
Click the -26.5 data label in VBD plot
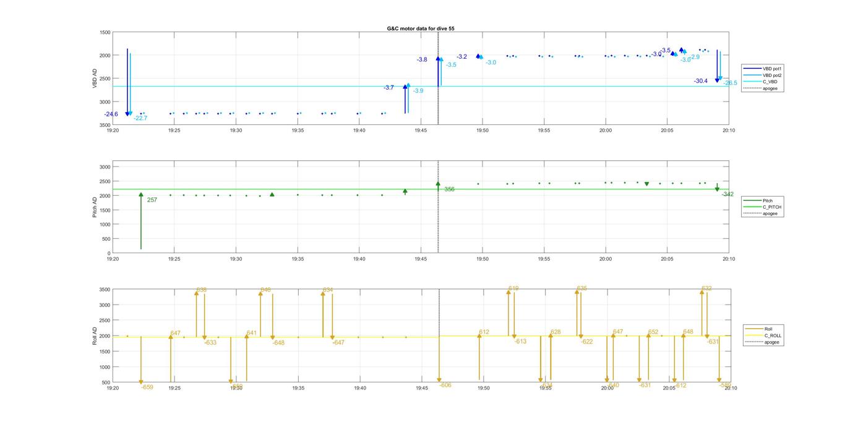(x=730, y=83)
